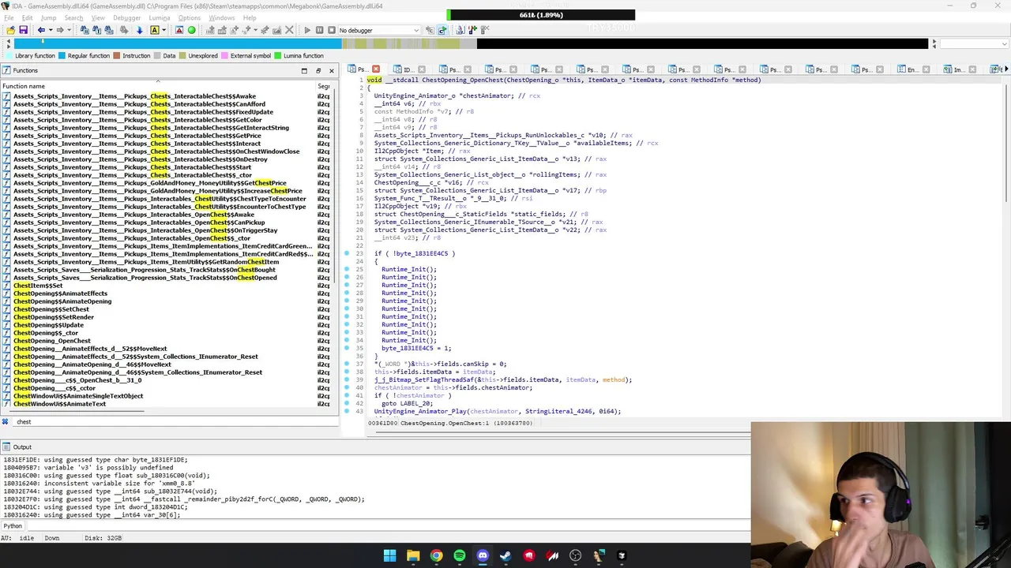Open dropdown beside yellow 'A' icon
The image size is (1011, 568).
[163, 30]
